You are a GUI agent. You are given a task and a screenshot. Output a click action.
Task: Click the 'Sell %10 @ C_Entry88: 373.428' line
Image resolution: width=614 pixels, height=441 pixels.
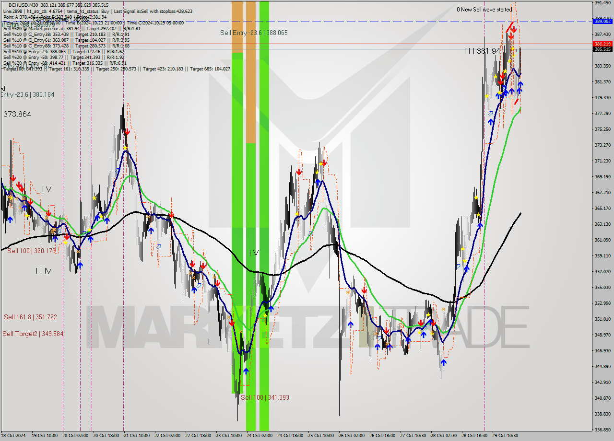tap(66, 46)
